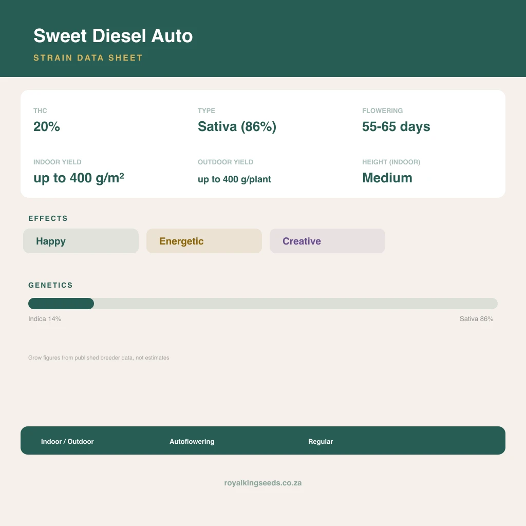The width and height of the screenshot is (526, 526).
Task: Click the OUTDOOR YIELD field label
Action: tap(226, 162)
